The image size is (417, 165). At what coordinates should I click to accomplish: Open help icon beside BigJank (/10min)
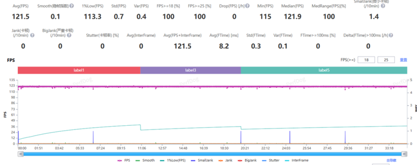[x=69, y=35]
